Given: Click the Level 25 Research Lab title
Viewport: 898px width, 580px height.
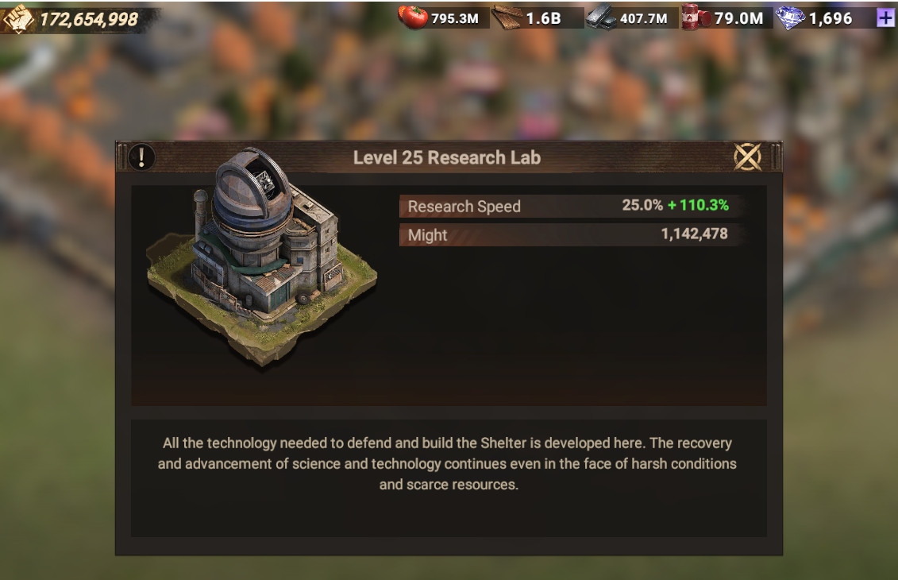Looking at the screenshot, I should (x=447, y=157).
